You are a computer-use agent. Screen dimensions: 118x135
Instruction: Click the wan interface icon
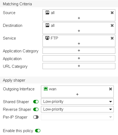tap(46, 89)
